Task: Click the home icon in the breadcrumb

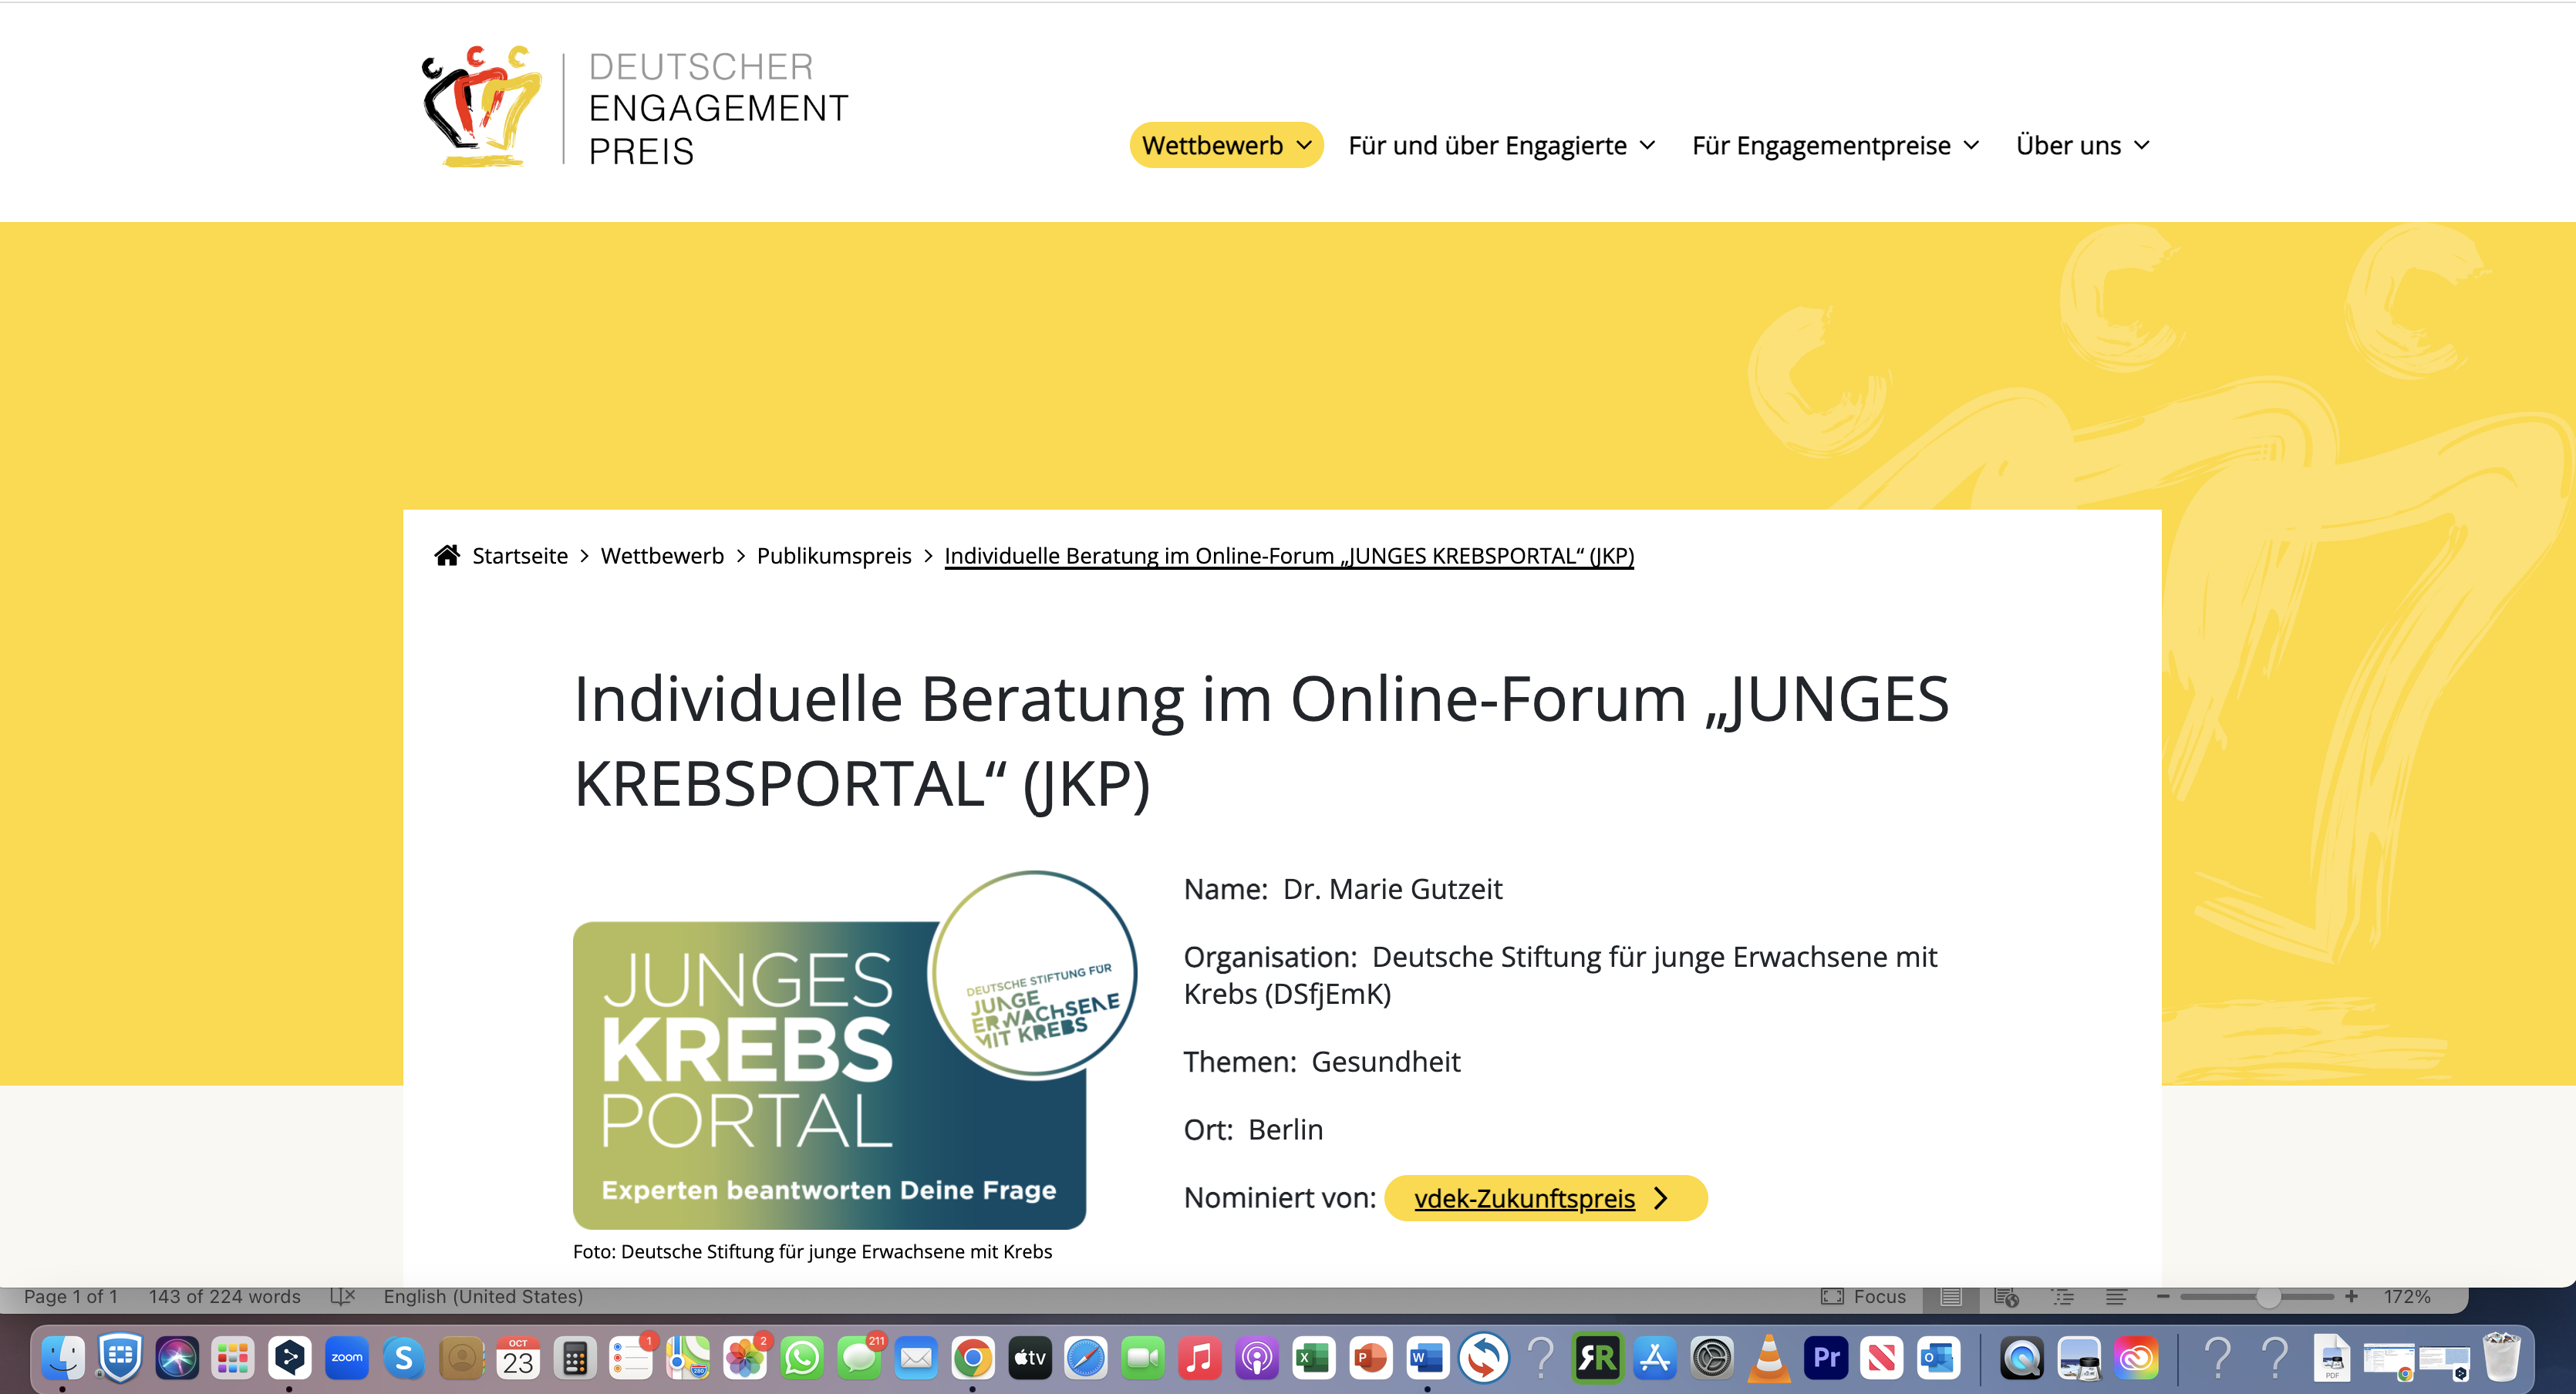Action: 447,555
